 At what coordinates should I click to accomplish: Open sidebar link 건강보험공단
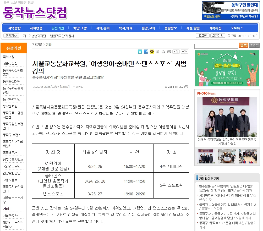pos(12,173)
